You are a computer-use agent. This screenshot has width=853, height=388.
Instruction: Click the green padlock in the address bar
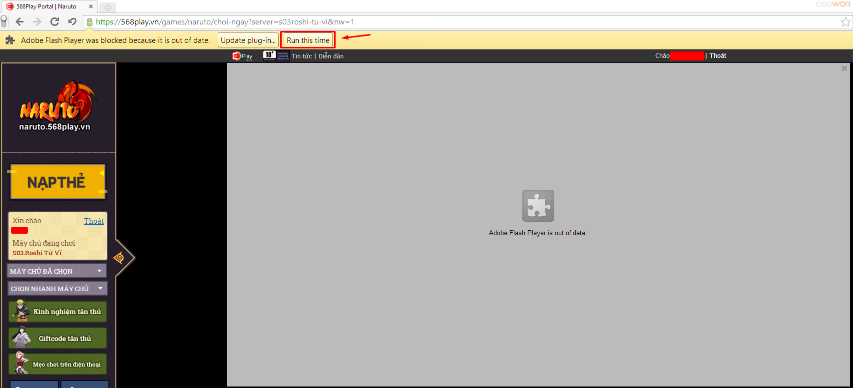tap(89, 22)
